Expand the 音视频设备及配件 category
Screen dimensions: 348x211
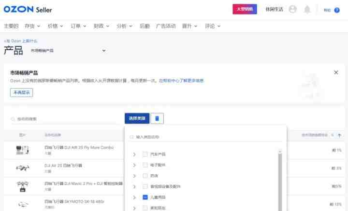tap(134, 187)
